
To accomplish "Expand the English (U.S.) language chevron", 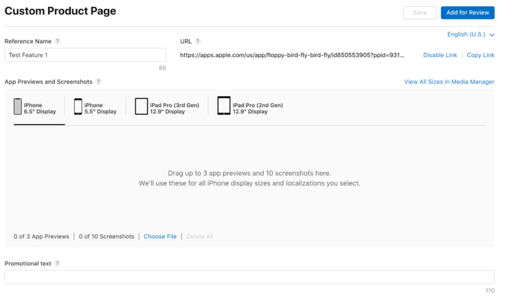I will (492, 35).
